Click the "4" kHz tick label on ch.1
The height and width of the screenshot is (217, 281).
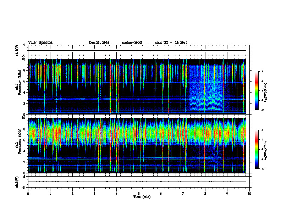(x=25, y=93)
